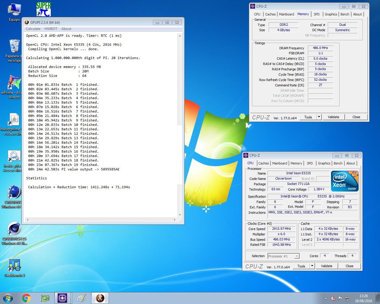Open About tab in bottom CPU-Z window
This screenshot has width=380, height=304.
[x=351, y=163]
